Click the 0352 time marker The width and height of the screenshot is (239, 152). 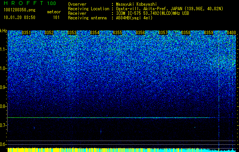[49, 33]
